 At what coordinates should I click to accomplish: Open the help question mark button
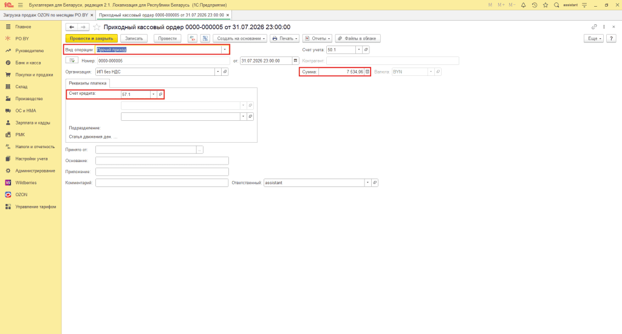611,38
